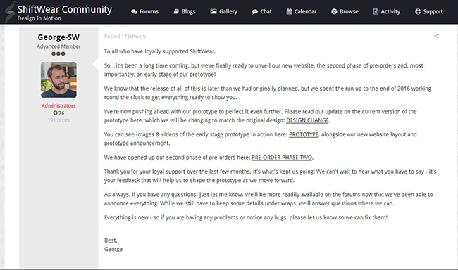The image size is (458, 270).
Task: Follow the DESIGN CHANGE link
Action: 307,120
